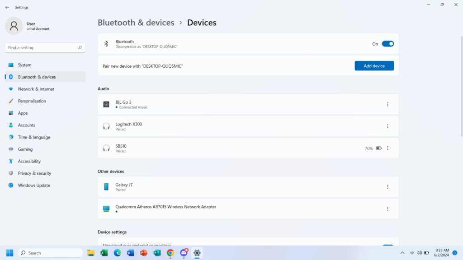Click the Bluetooth & devices breadcrumb link
This screenshot has height=260, width=463.
click(x=136, y=23)
